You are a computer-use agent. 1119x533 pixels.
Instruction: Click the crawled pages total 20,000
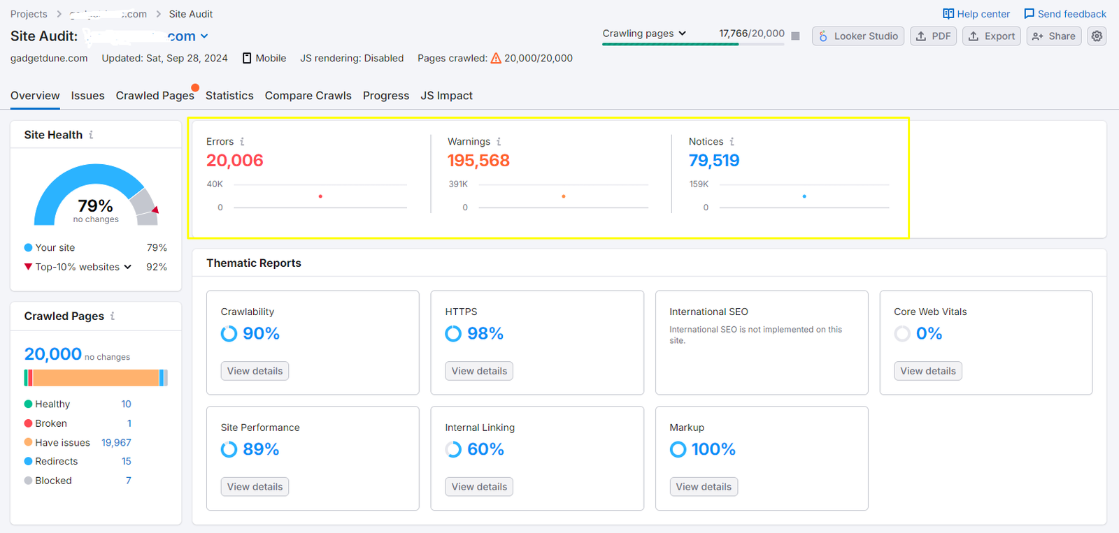click(x=53, y=354)
